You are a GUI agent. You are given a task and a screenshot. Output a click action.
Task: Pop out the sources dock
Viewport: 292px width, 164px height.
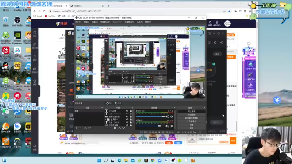[132, 108]
